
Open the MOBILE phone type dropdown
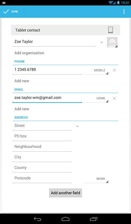tap(96, 70)
